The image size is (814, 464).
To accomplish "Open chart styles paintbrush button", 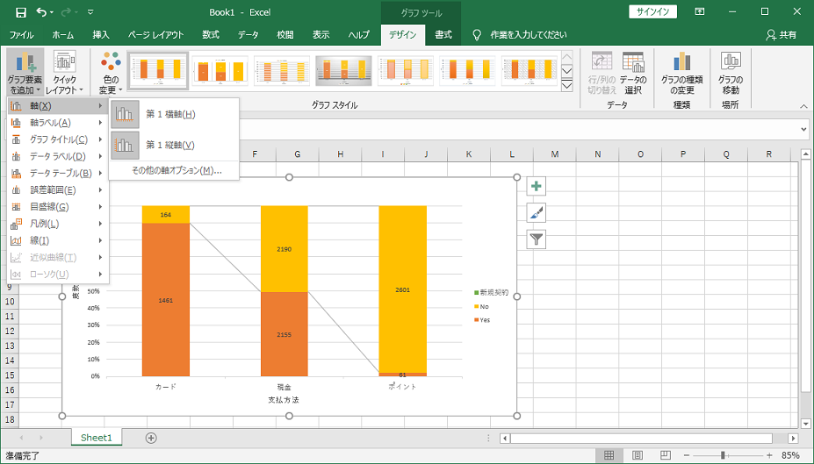I will (537, 212).
